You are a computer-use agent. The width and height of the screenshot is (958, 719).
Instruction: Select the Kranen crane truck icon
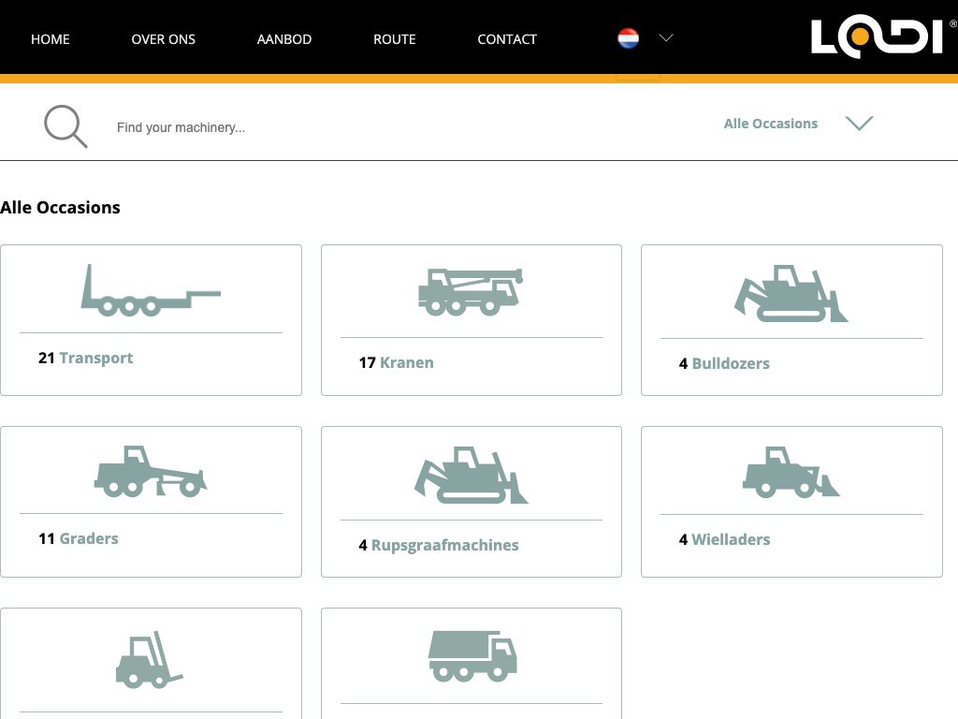471,291
